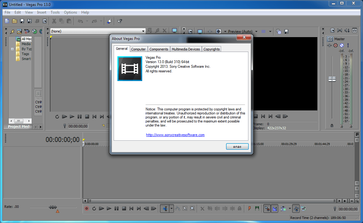This screenshot has width=363, height=223.
Task: Open a project with the folder icon
Action: click(15, 21)
